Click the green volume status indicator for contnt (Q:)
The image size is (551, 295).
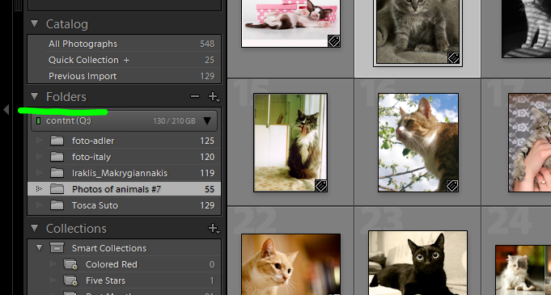[38, 121]
